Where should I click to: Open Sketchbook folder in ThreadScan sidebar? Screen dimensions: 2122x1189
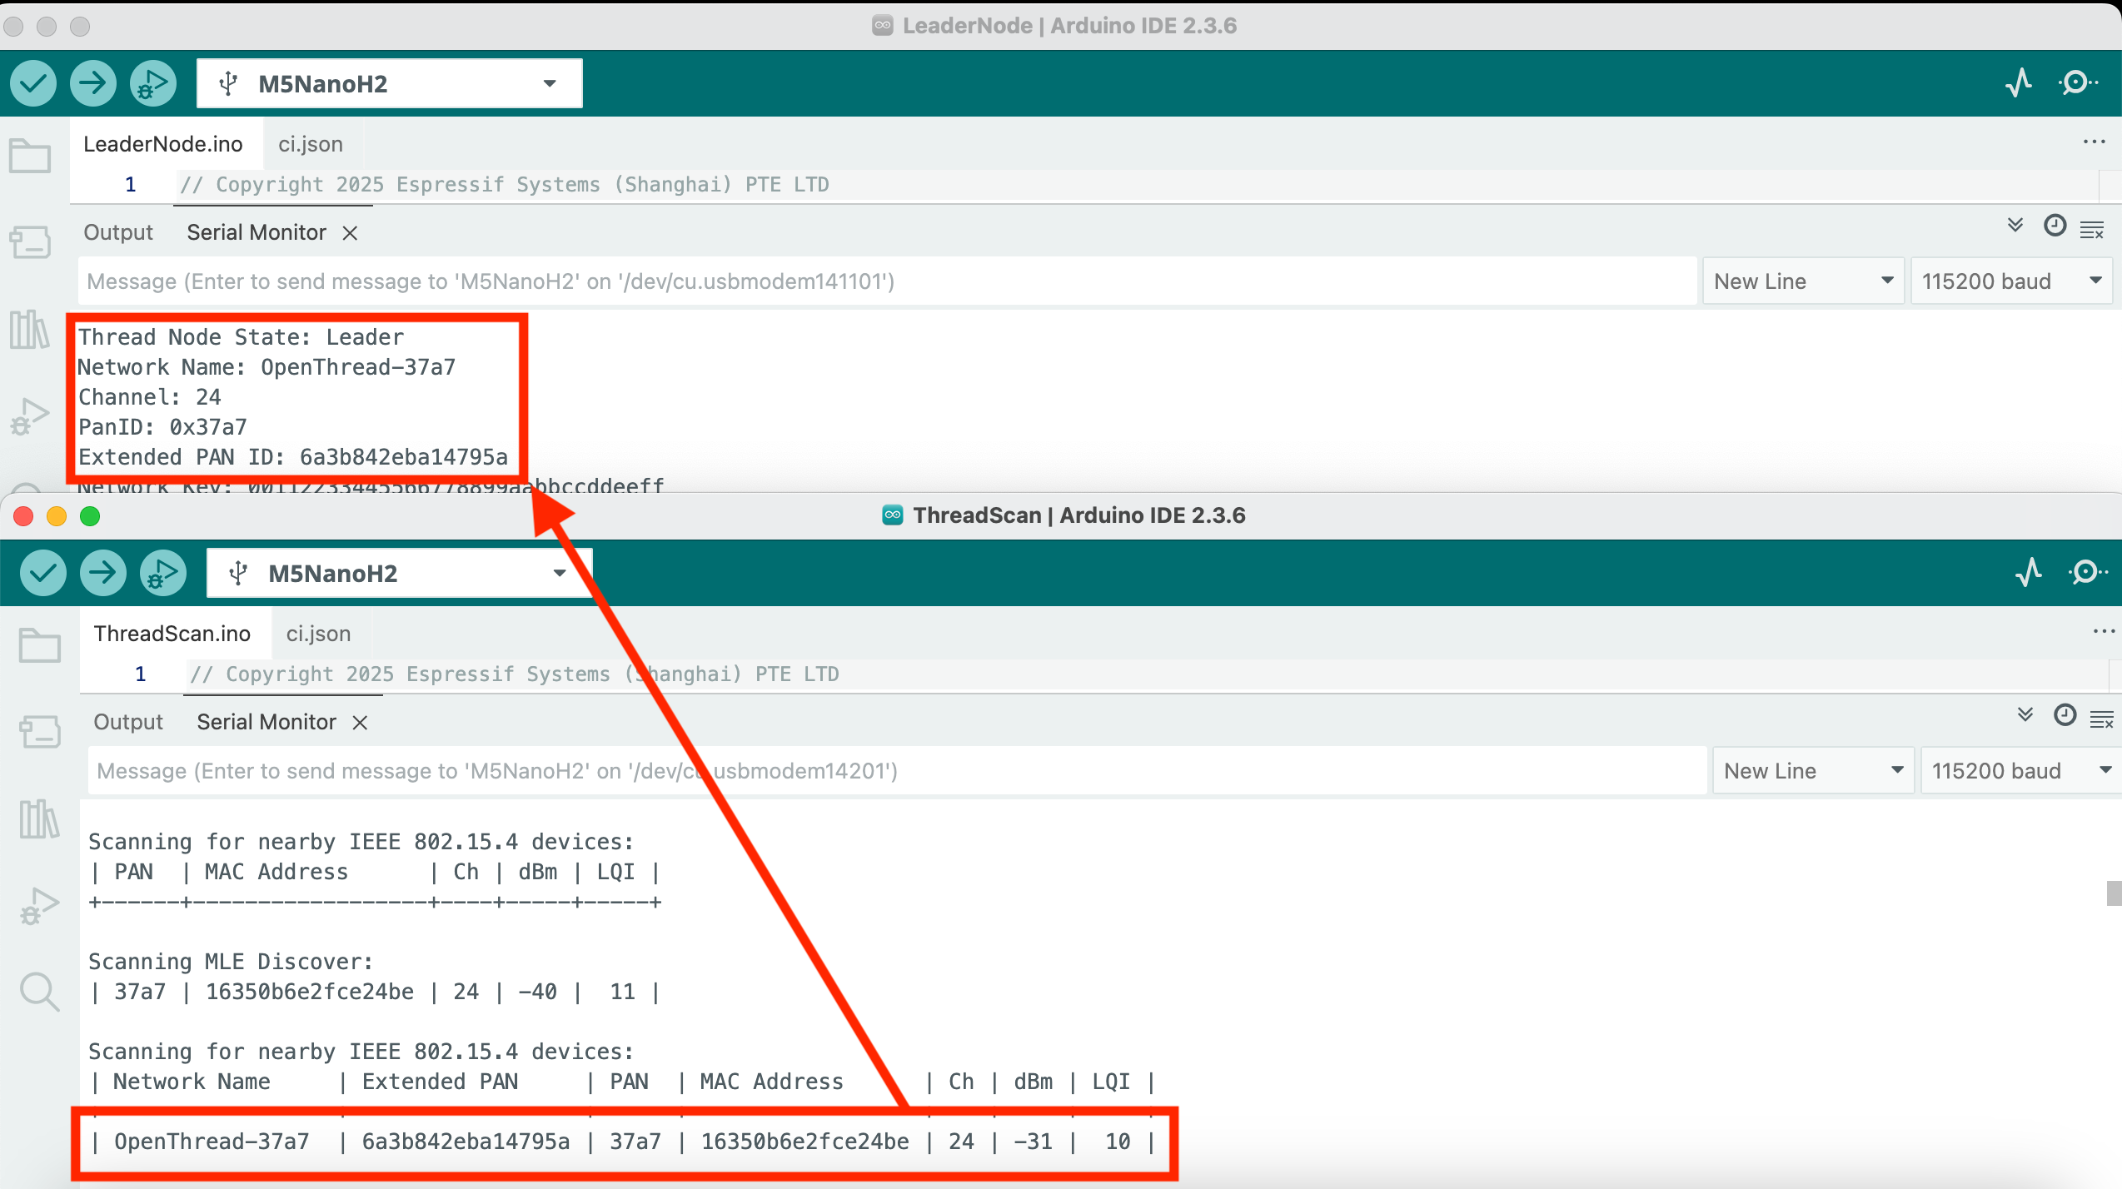point(40,645)
